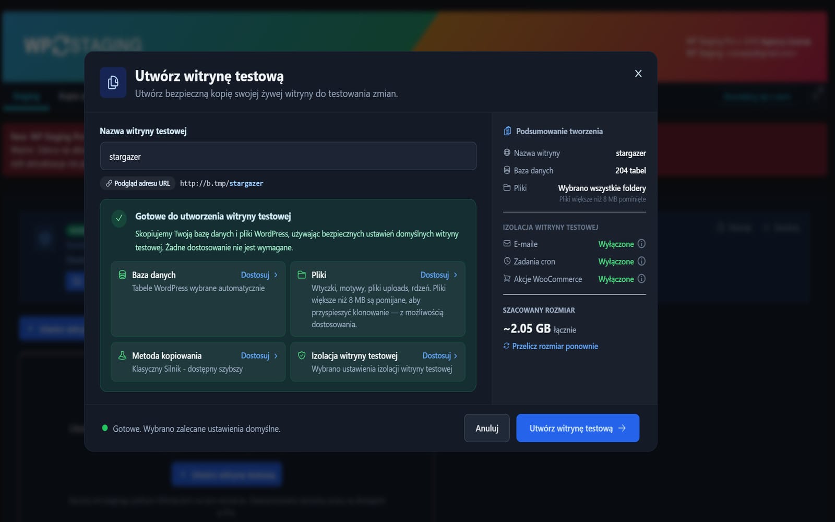
Task: Click the '204 tabel' value in summary
Action: pos(630,171)
